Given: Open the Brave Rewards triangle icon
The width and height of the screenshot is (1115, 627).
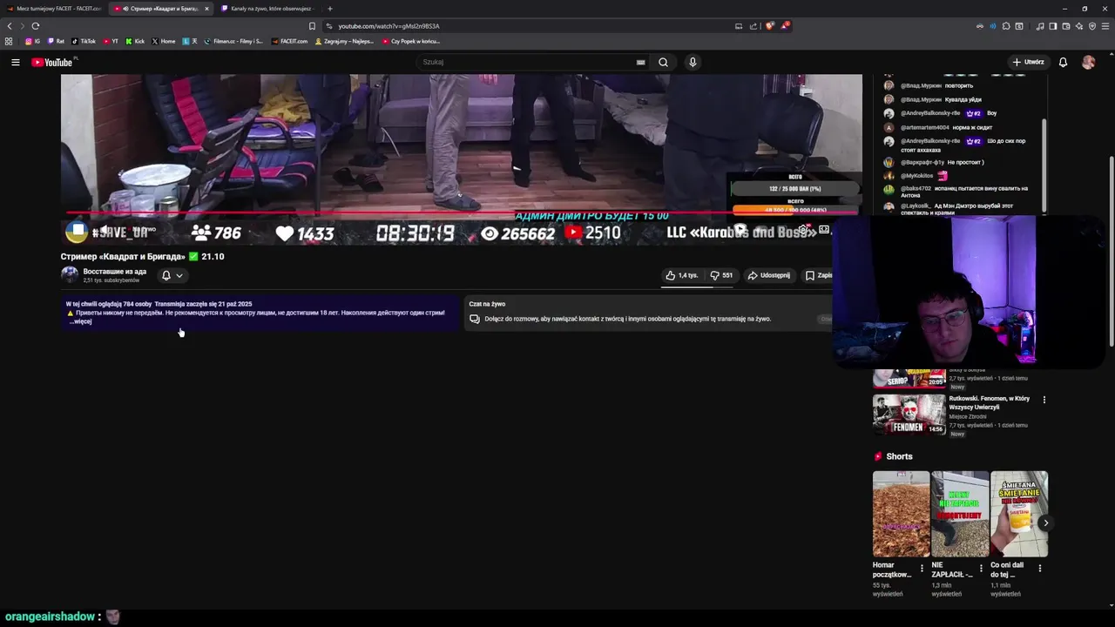Looking at the screenshot, I should click(x=785, y=26).
